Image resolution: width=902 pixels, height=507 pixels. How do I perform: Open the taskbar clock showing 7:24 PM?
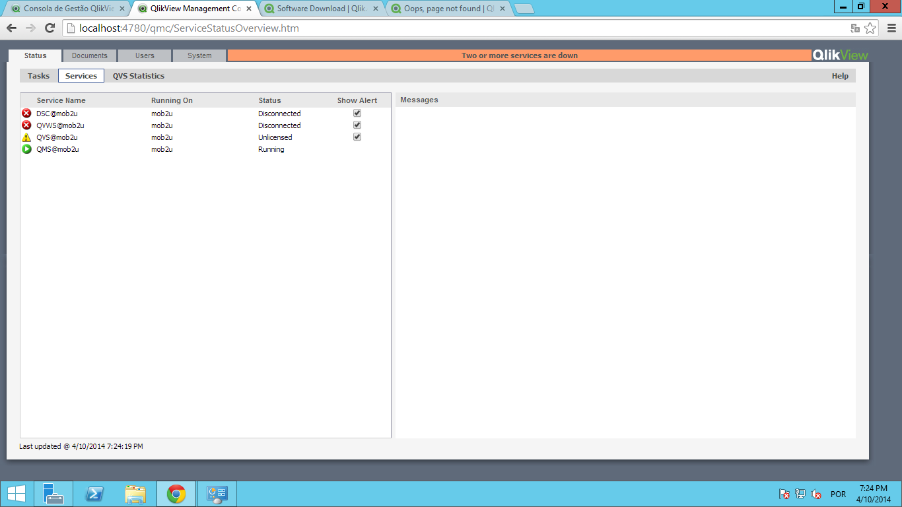875,494
